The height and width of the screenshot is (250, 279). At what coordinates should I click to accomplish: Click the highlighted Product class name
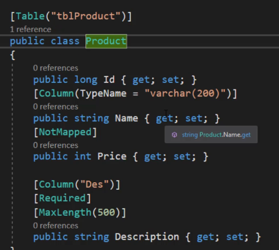tap(106, 41)
